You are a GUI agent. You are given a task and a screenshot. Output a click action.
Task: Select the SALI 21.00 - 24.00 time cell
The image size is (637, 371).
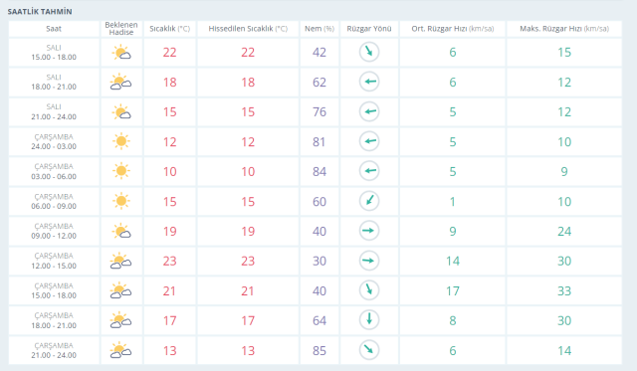54,112
